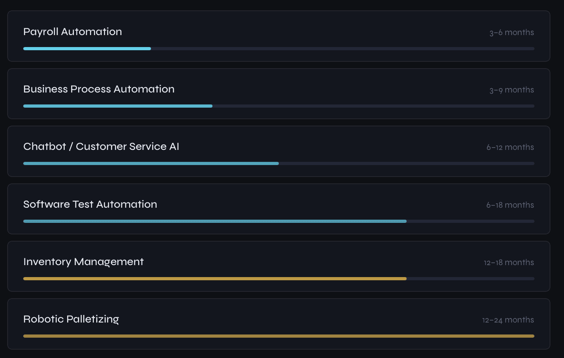Click the Inventory Management title
Screen dimensions: 564x358
pyautogui.click(x=83, y=262)
